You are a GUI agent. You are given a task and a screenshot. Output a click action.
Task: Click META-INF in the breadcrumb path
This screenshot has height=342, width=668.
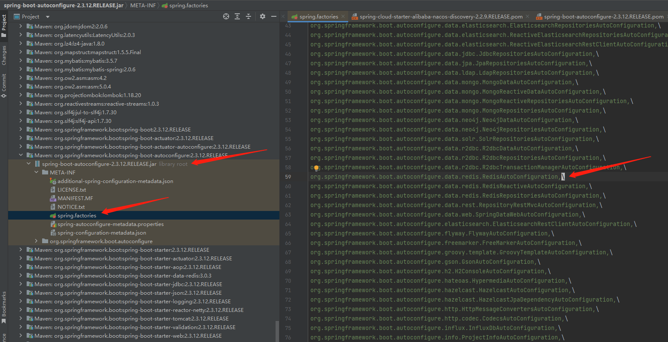click(x=143, y=5)
